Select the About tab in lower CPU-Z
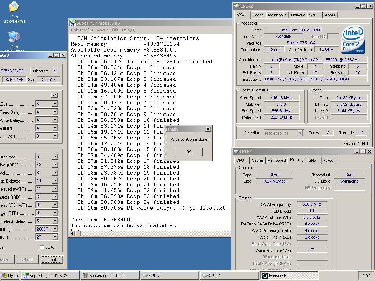 [329, 160]
